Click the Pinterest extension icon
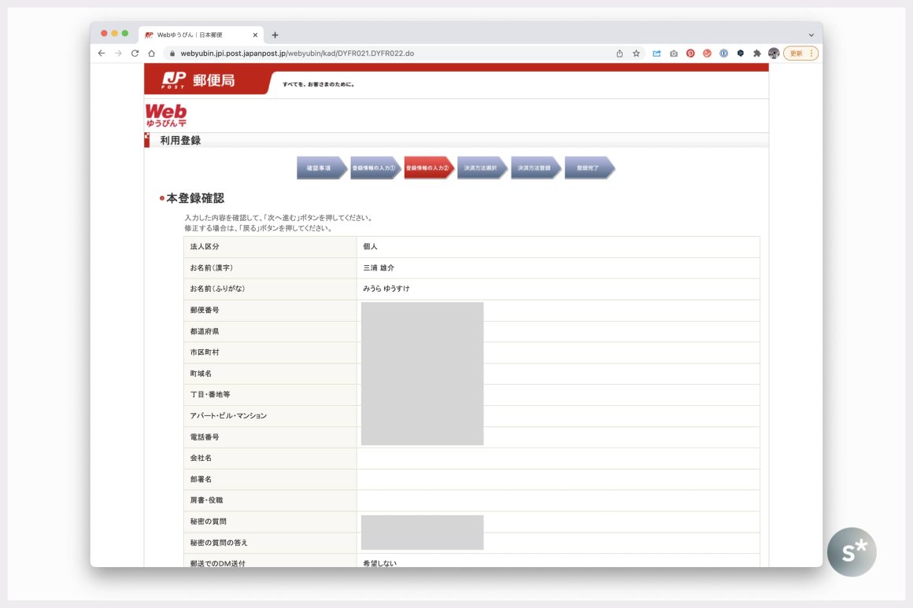The image size is (913, 608). coord(690,53)
